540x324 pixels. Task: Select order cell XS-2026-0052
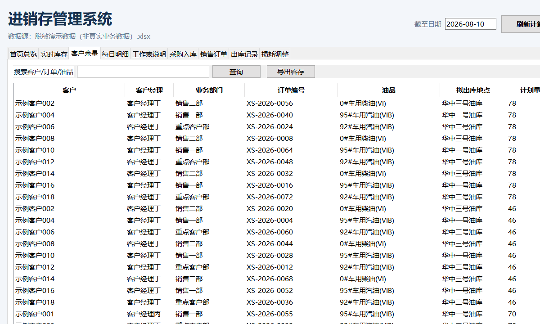pos(270,290)
